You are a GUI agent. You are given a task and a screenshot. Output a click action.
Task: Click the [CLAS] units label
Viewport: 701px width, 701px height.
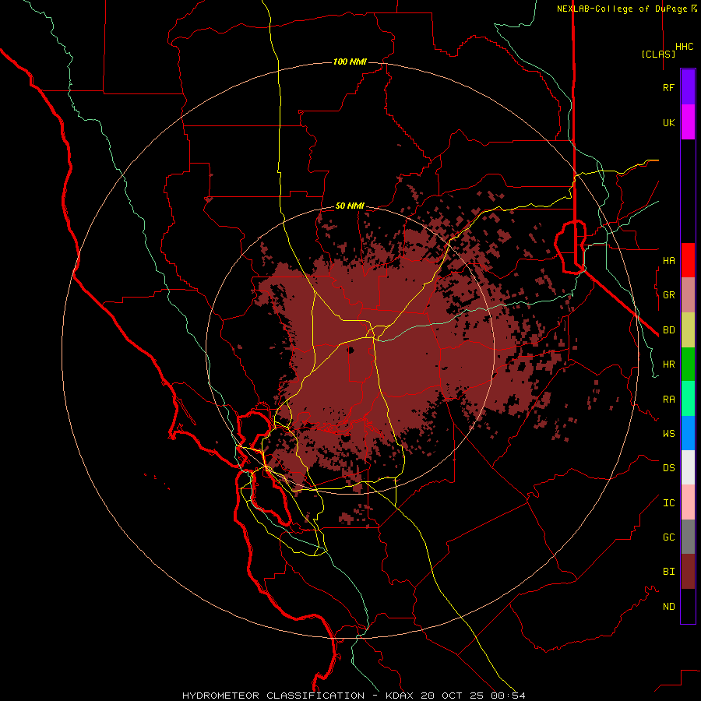pos(658,54)
